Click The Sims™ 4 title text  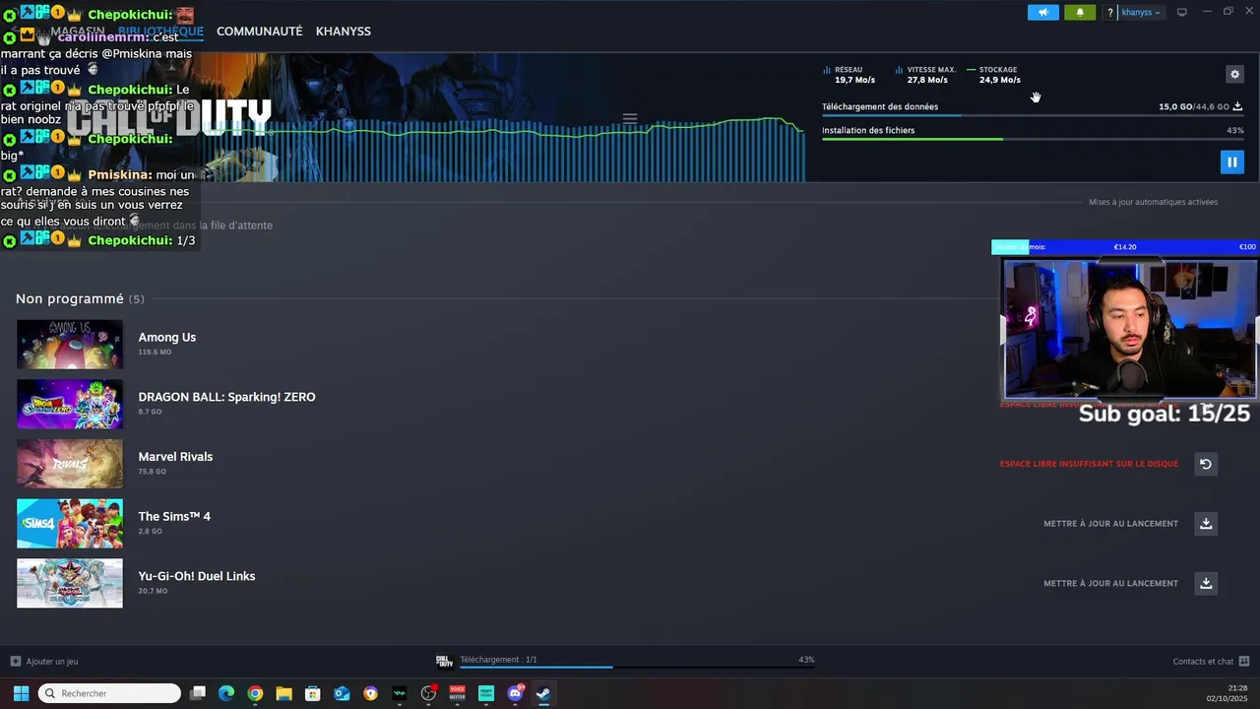[x=174, y=517]
